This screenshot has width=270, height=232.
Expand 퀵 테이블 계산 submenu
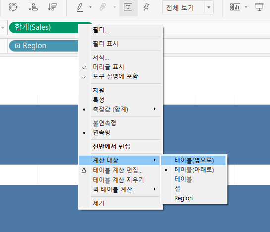point(119,189)
